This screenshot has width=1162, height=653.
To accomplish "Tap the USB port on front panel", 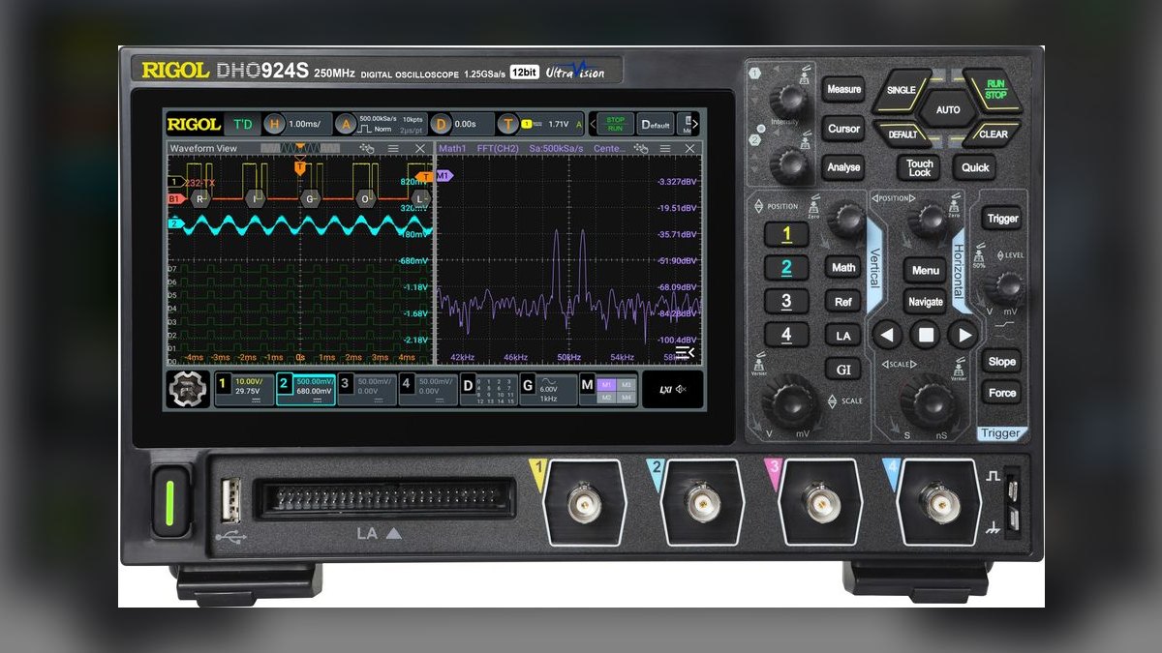I will pyautogui.click(x=229, y=501).
